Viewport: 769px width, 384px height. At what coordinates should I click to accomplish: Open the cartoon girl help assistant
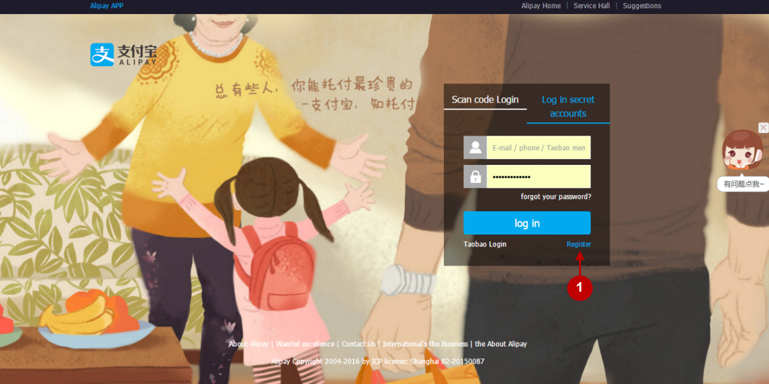[742, 152]
